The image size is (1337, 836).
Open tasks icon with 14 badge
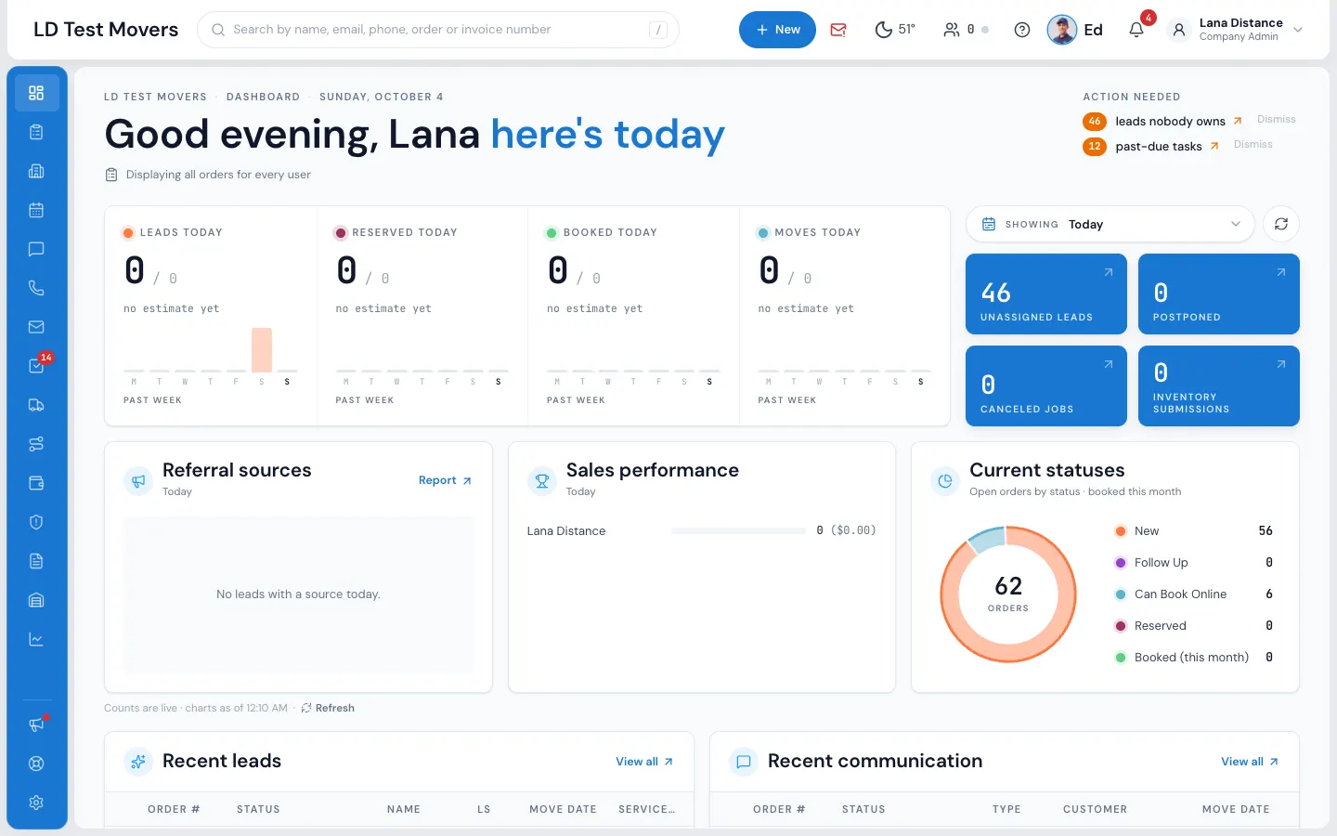(36, 366)
